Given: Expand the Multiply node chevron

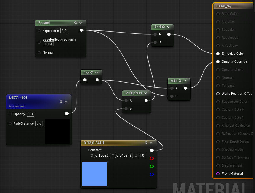Looking at the screenshot, I should (146, 93).
